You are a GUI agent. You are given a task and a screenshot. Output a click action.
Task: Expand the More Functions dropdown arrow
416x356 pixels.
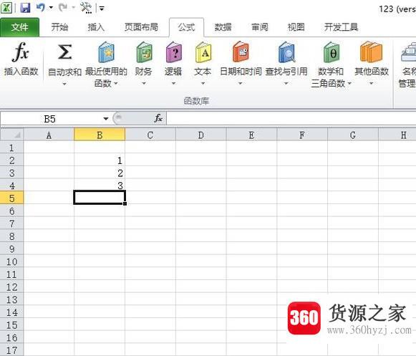pyautogui.click(x=371, y=83)
